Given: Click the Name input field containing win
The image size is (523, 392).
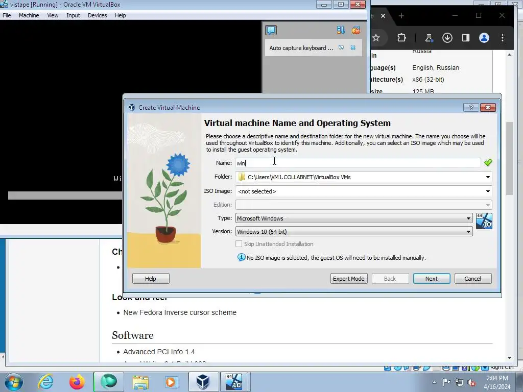Looking at the screenshot, I should point(358,163).
